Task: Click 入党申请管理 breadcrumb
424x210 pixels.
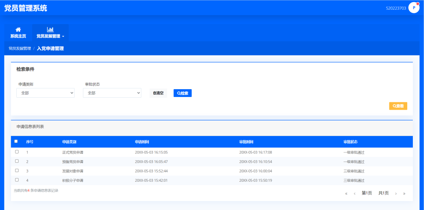Action: [50, 49]
